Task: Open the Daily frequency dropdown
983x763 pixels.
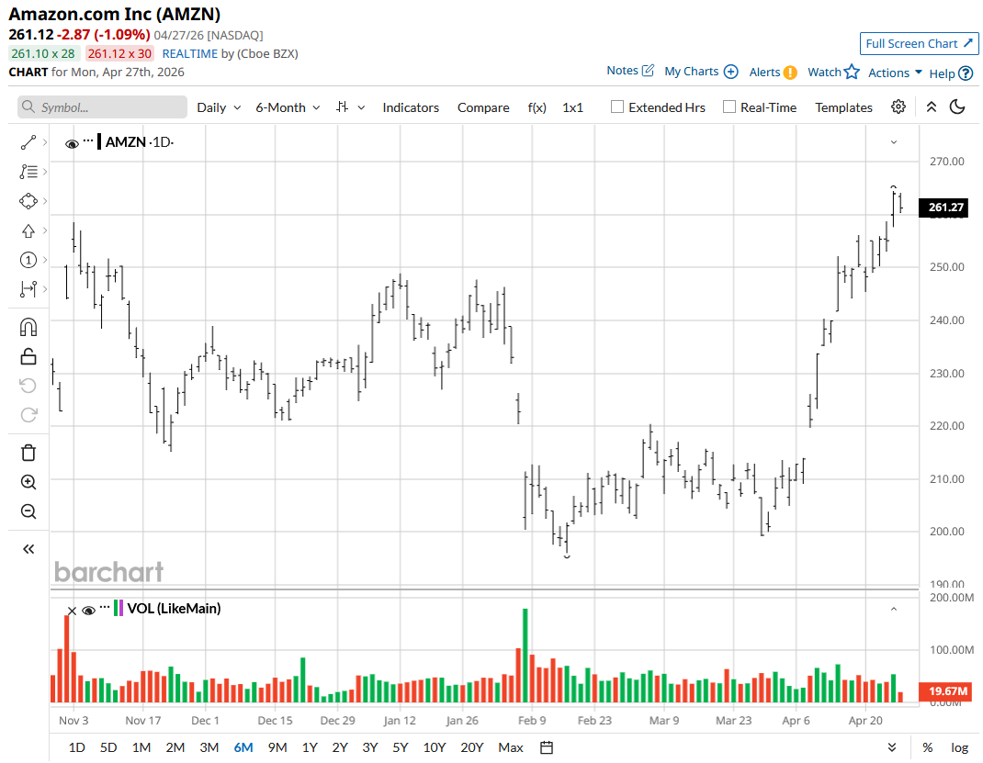Action: 219,107
